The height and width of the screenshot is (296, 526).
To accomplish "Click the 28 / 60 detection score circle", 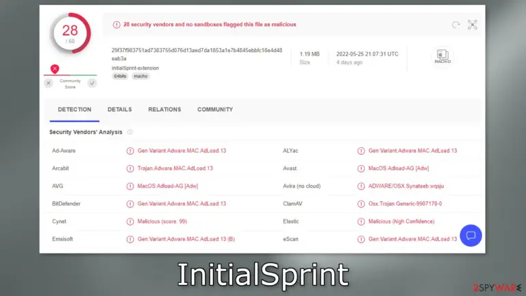I will pyautogui.click(x=71, y=33).
